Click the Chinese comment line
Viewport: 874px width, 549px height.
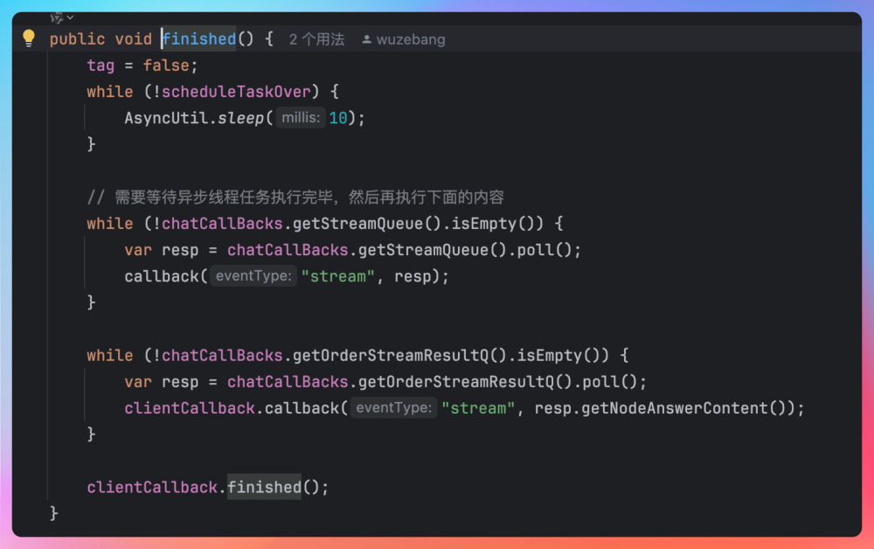pos(295,197)
